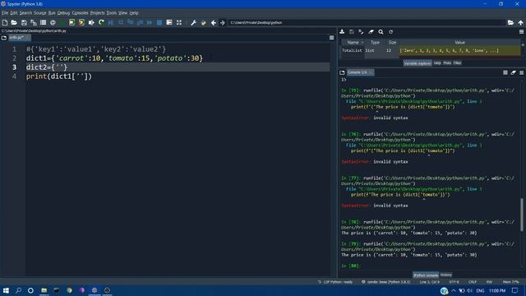
Task: Click the Continue execution debug icon
Action: [150, 22]
